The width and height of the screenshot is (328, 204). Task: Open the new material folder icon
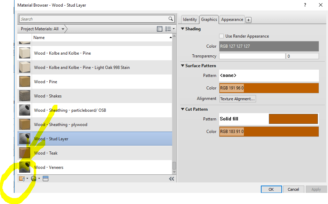[22, 178]
